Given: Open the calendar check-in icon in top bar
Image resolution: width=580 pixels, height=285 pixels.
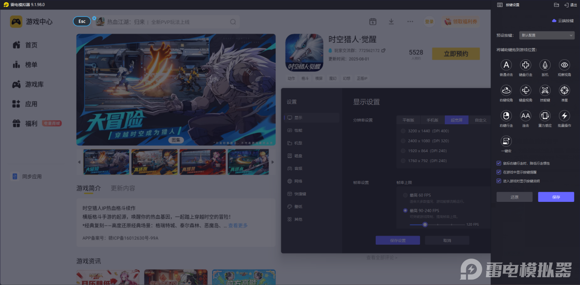Looking at the screenshot, I should 373,21.
